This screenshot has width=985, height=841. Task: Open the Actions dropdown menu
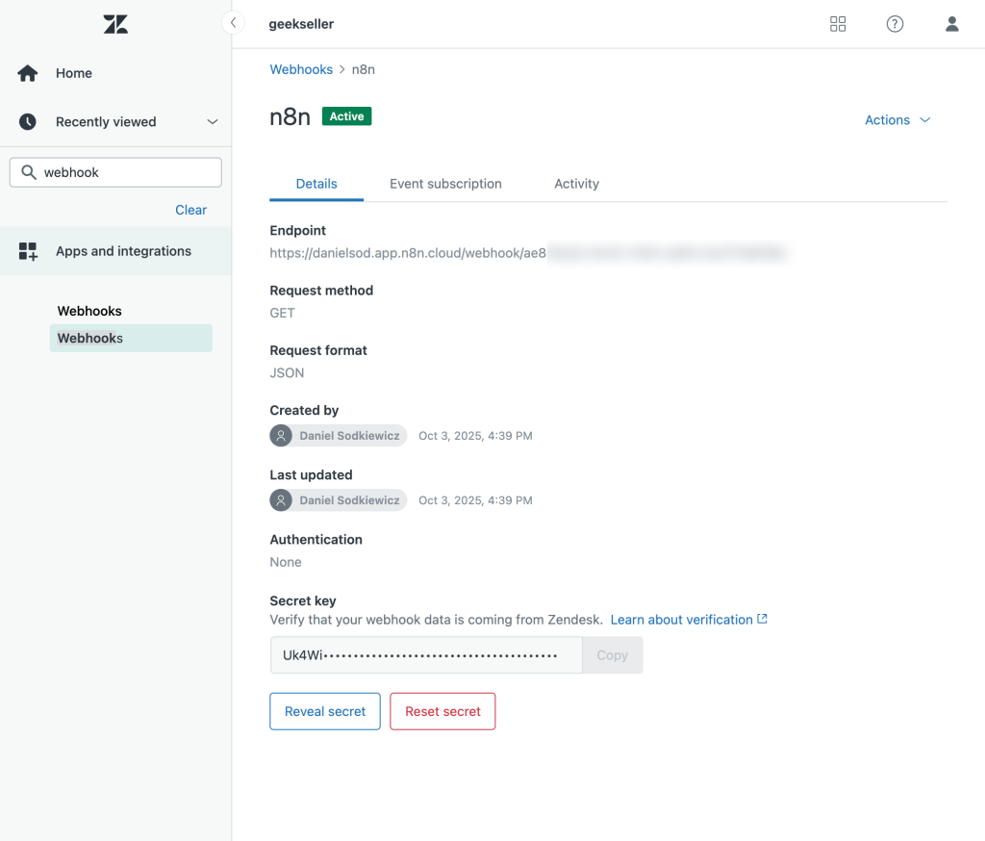pyautogui.click(x=897, y=120)
